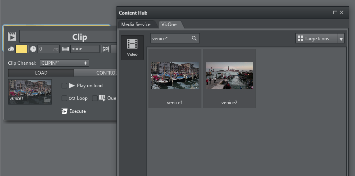Switch to the CONTROL tab
Viewport: 355px width, 176px height.
(106, 73)
